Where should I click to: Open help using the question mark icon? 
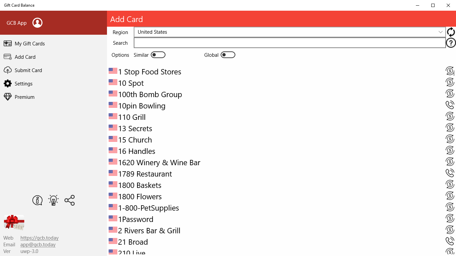click(x=450, y=43)
